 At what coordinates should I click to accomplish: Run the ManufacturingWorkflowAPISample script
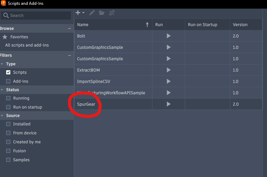tap(169, 93)
